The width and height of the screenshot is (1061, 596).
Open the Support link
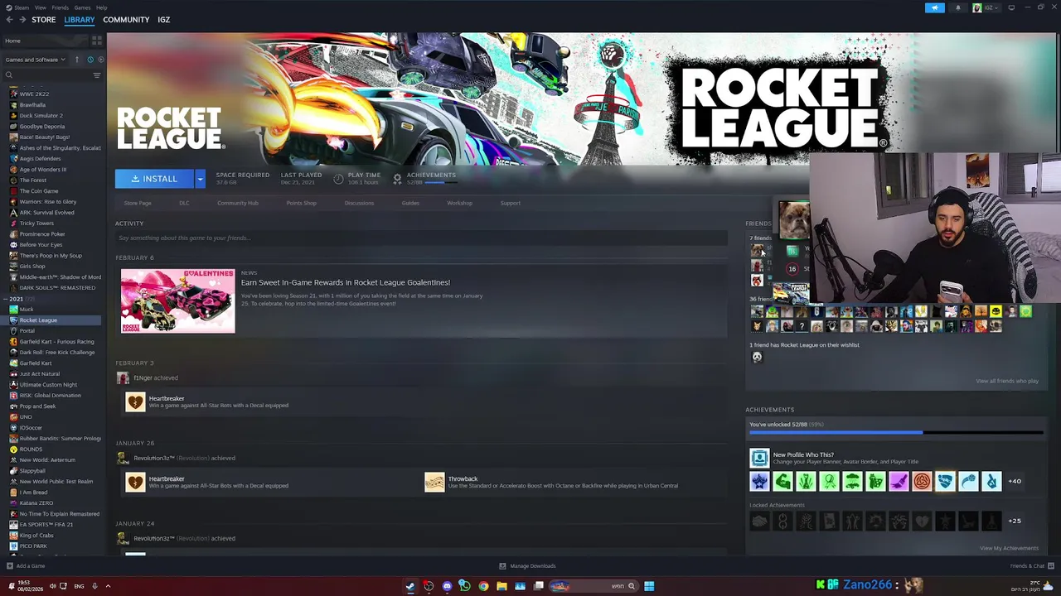point(511,203)
